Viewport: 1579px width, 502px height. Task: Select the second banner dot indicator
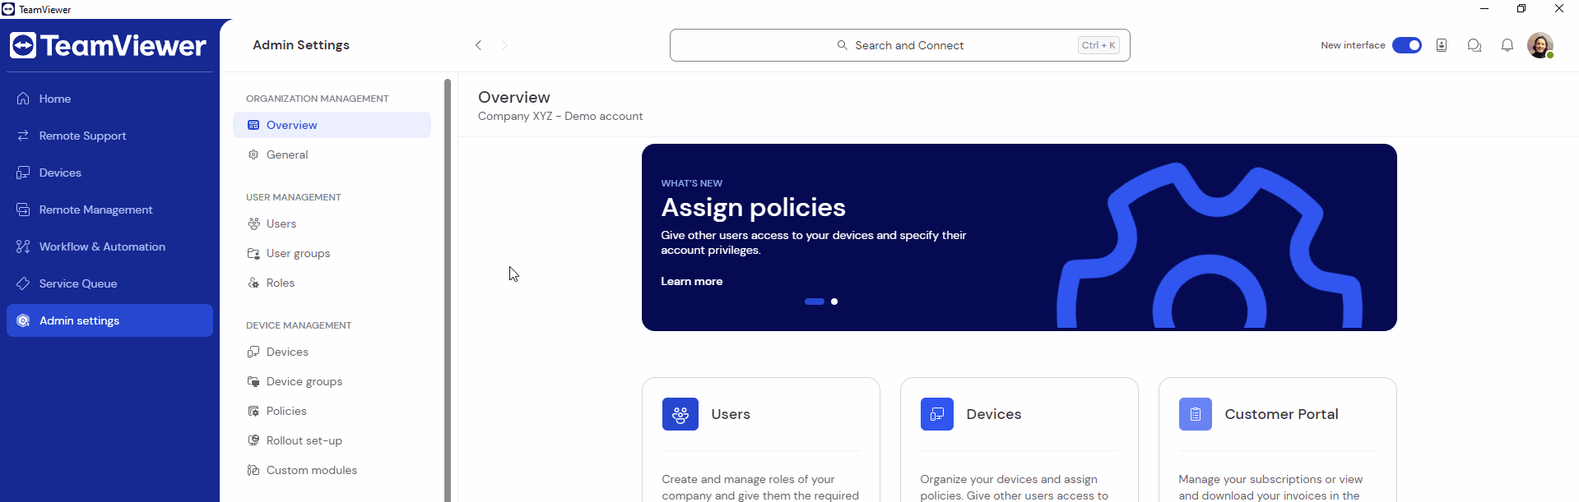834,302
